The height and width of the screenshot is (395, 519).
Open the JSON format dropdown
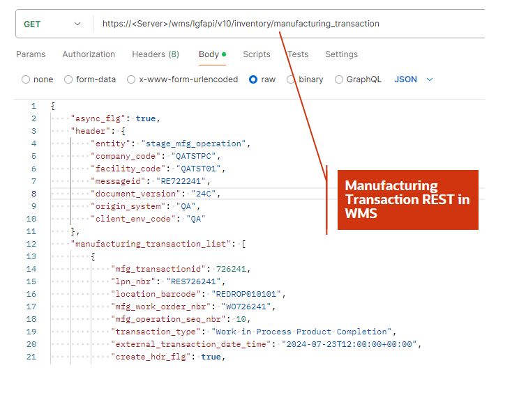[x=414, y=79]
